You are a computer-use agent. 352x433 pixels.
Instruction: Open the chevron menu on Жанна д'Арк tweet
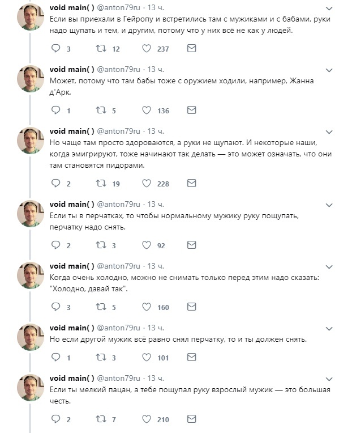(329, 70)
